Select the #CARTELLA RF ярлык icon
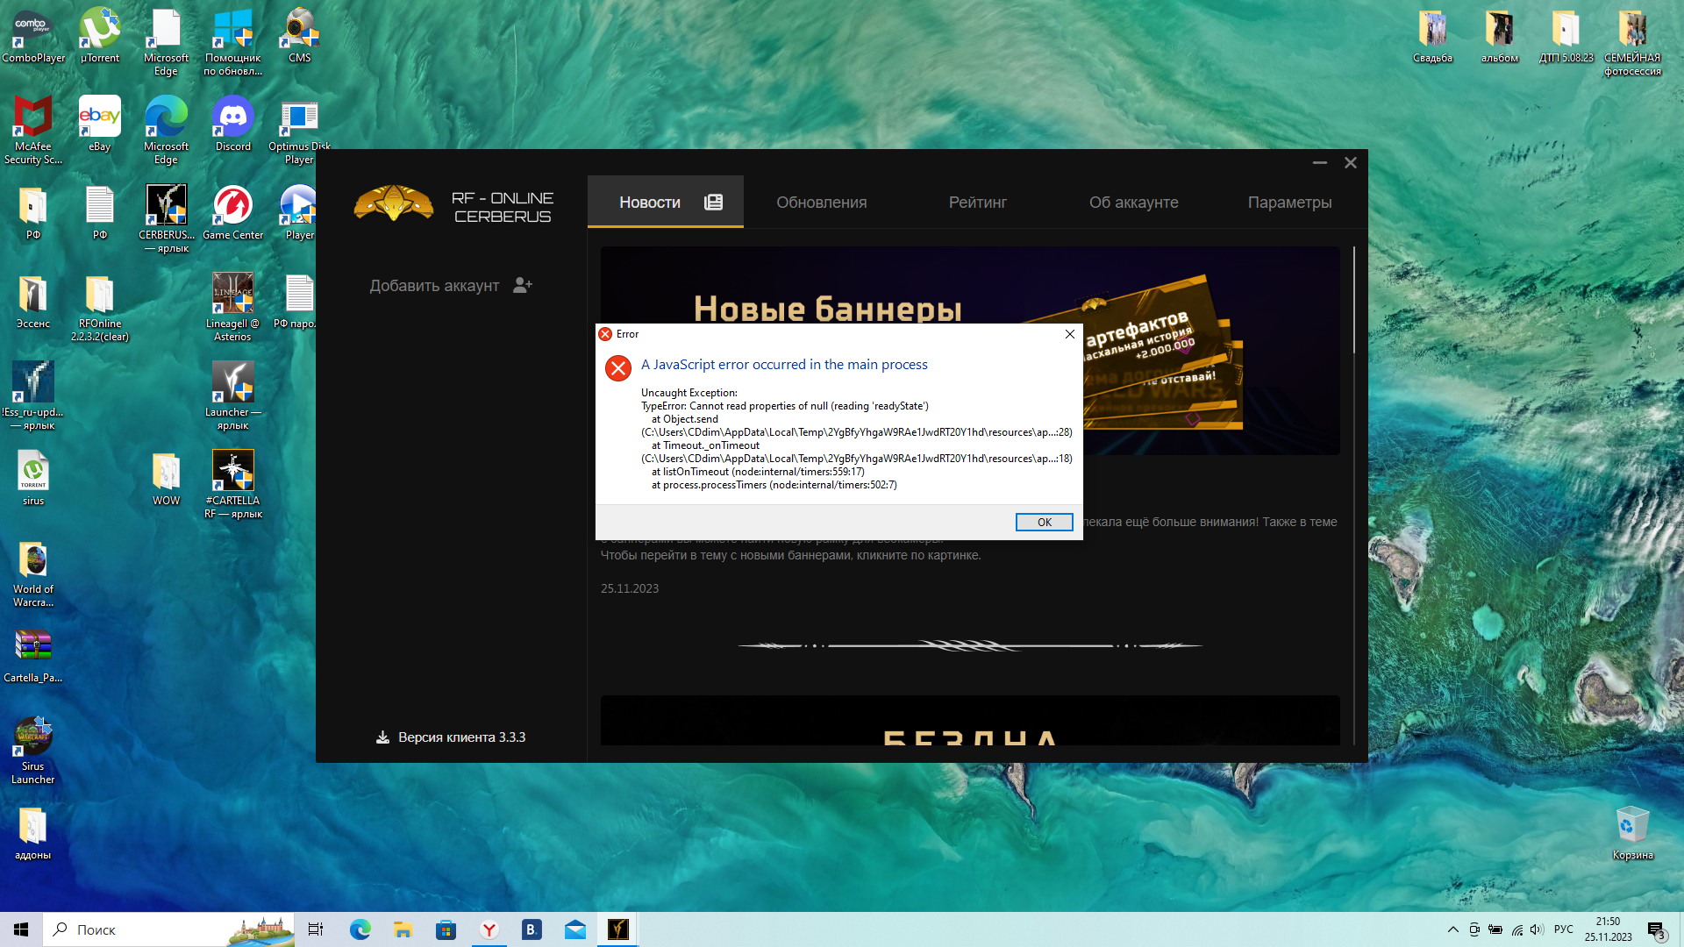 click(x=233, y=485)
